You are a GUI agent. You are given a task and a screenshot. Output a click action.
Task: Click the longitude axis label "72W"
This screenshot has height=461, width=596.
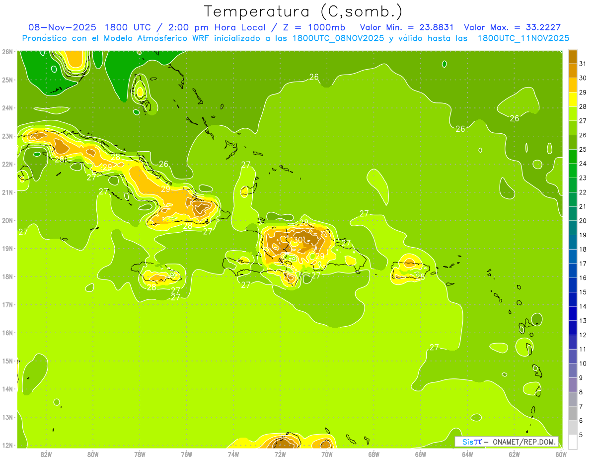click(x=280, y=454)
